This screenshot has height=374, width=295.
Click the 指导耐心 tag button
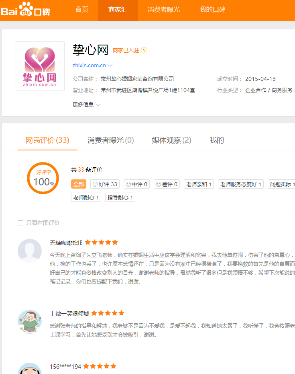(120, 197)
